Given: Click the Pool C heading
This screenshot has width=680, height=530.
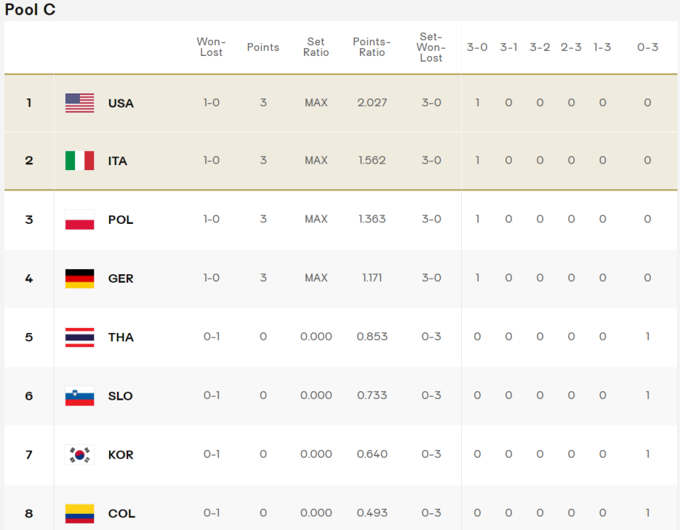Looking at the screenshot, I should pyautogui.click(x=30, y=9).
